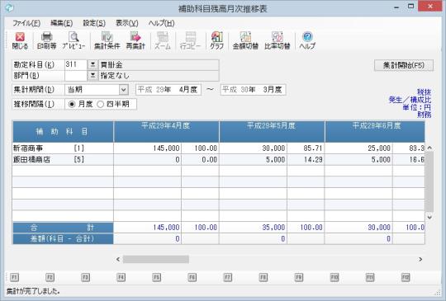Open the 集計期間 当期 combo box
Screen dimensions: 446x301
point(97,90)
